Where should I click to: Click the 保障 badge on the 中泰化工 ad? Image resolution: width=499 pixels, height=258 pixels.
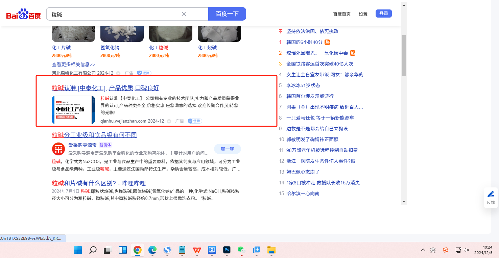tap(195, 121)
